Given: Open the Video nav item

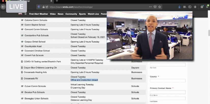Looking at the screenshot, I should coord(53,14).
